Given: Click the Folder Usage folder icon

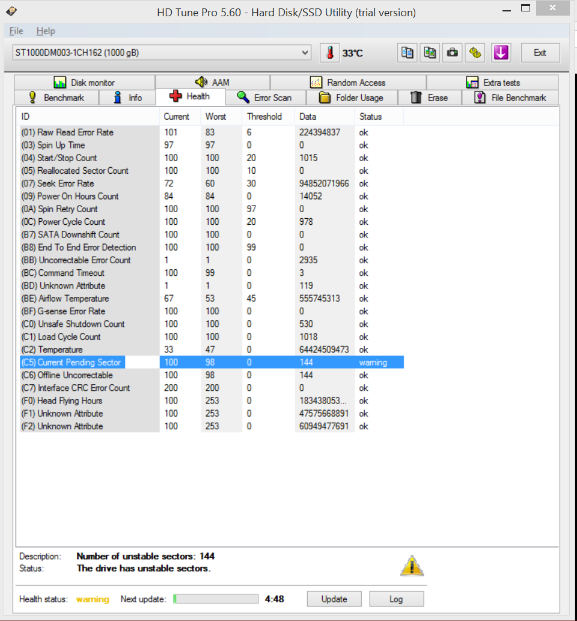Looking at the screenshot, I should pos(325,97).
